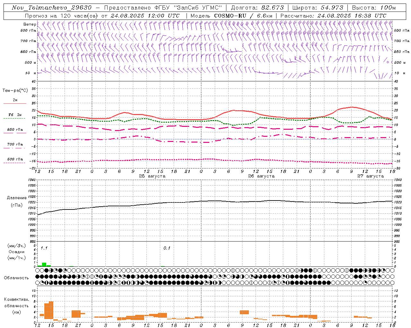The width and height of the screenshot is (411, 328).
Task: Click the 700 гПа temperature legend label
Action: [15, 144]
